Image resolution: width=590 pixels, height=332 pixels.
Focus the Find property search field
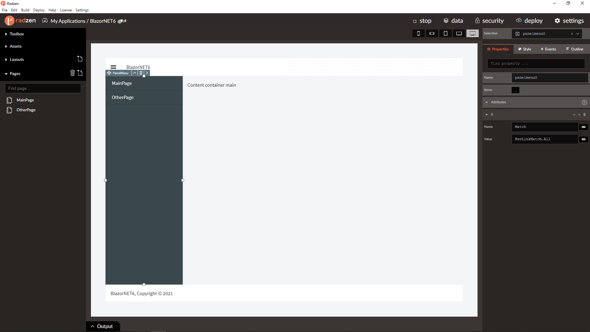click(x=536, y=63)
